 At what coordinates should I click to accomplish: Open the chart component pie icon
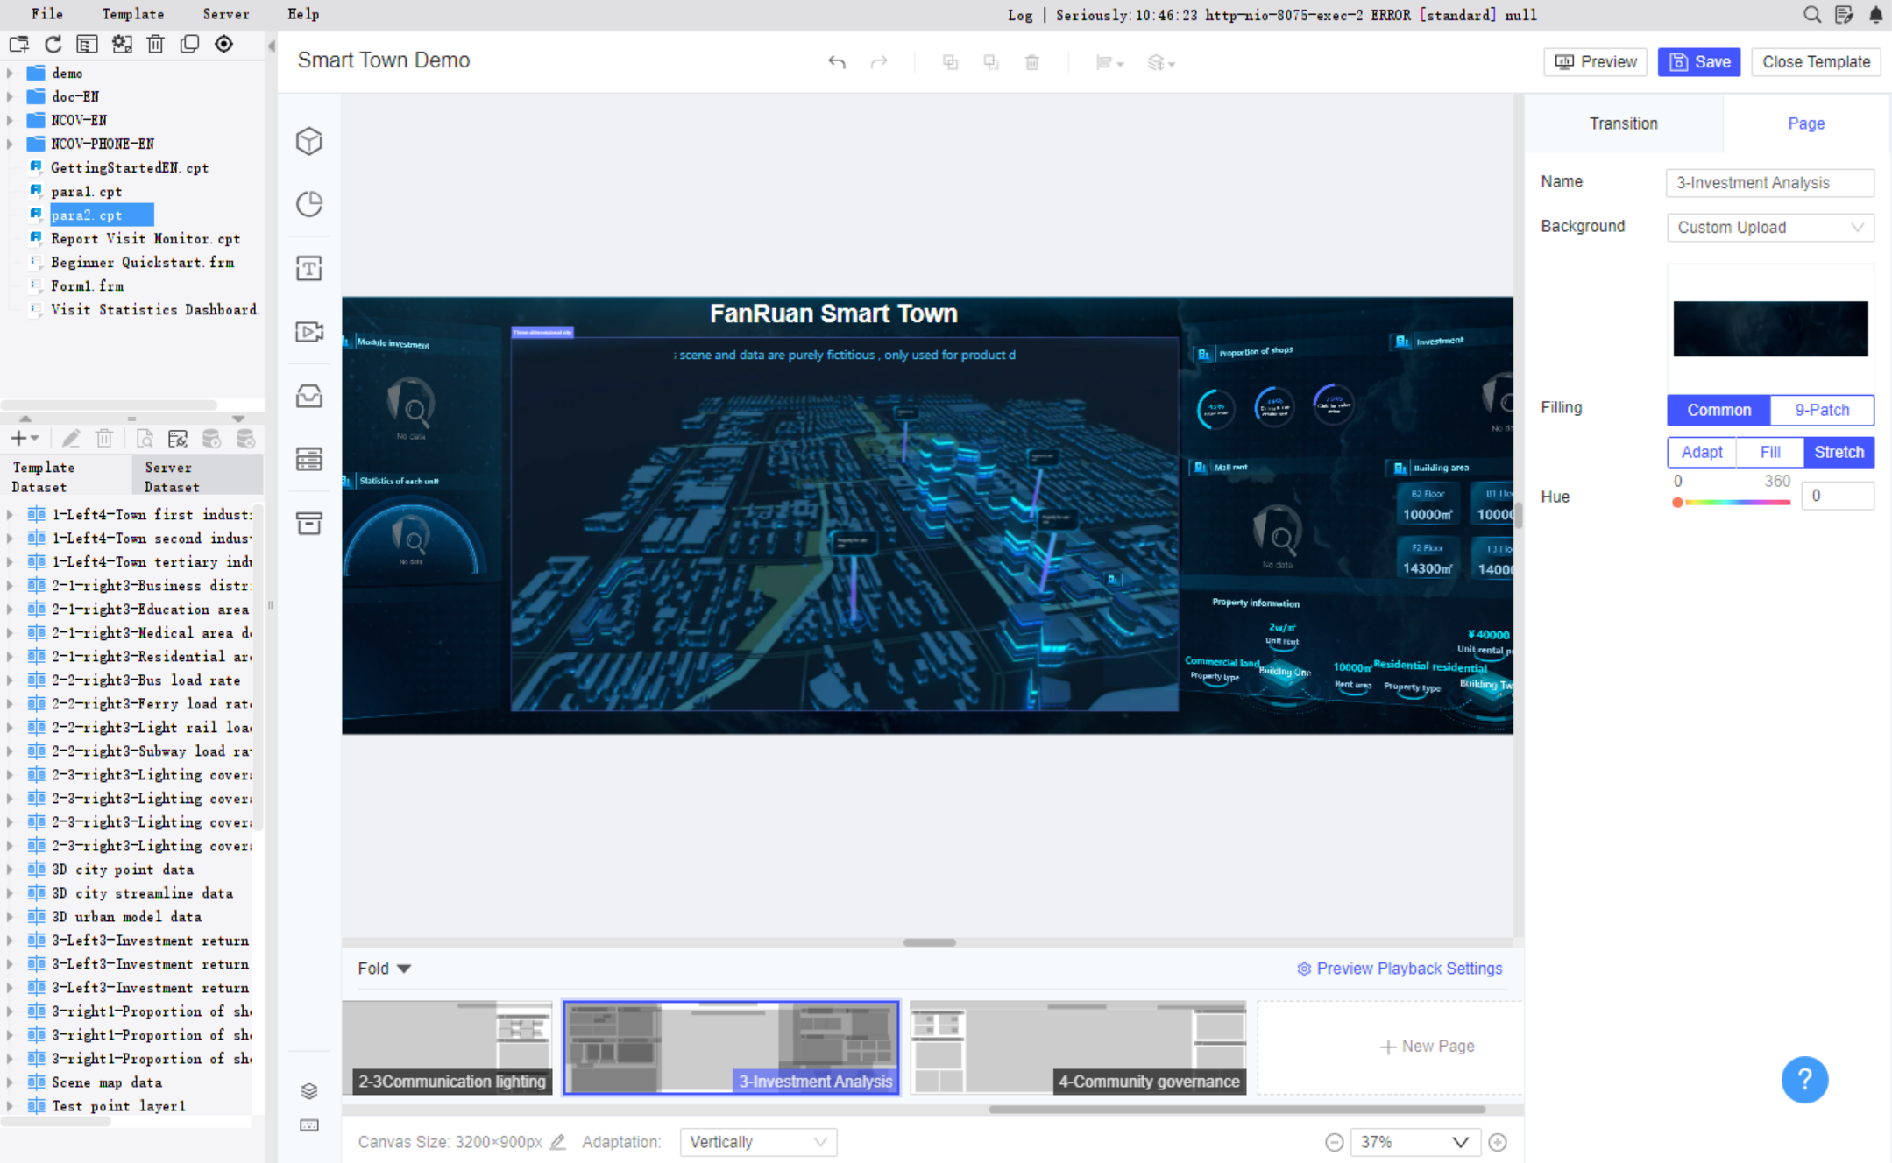(x=309, y=204)
